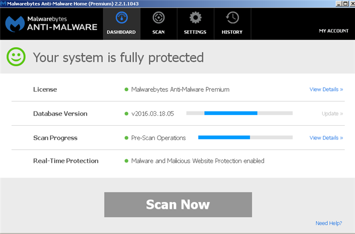Click the green smiley status icon
Screen dimensions: 355x234
click(x=16, y=57)
